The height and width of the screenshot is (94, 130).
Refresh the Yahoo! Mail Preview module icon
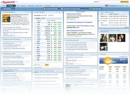click(x=123, y=12)
